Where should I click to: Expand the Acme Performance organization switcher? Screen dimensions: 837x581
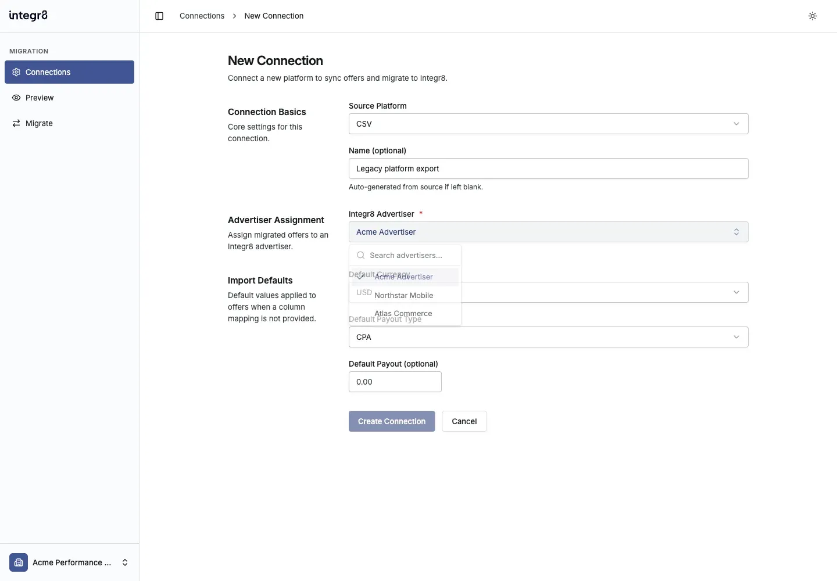click(x=69, y=562)
